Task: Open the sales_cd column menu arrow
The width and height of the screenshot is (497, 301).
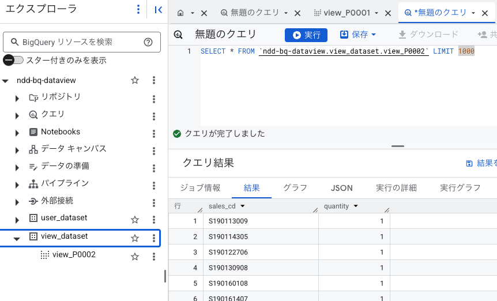Action: click(x=243, y=206)
